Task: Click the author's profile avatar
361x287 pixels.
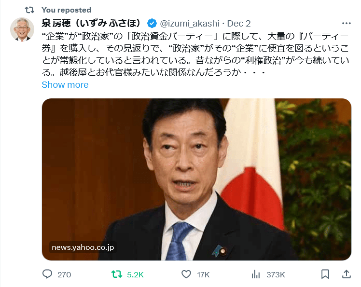Action: [22, 29]
